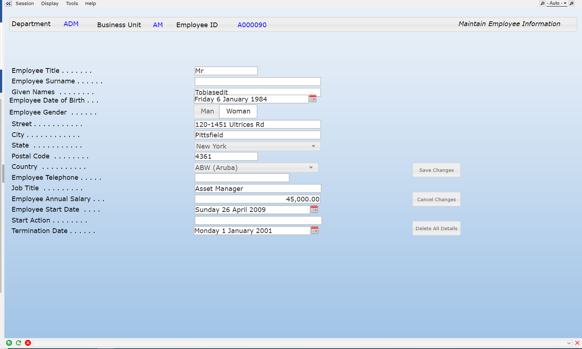Open the Country dropdown showing ABW (Aruba)
Image resolution: width=582 pixels, height=349 pixels.
(x=311, y=167)
